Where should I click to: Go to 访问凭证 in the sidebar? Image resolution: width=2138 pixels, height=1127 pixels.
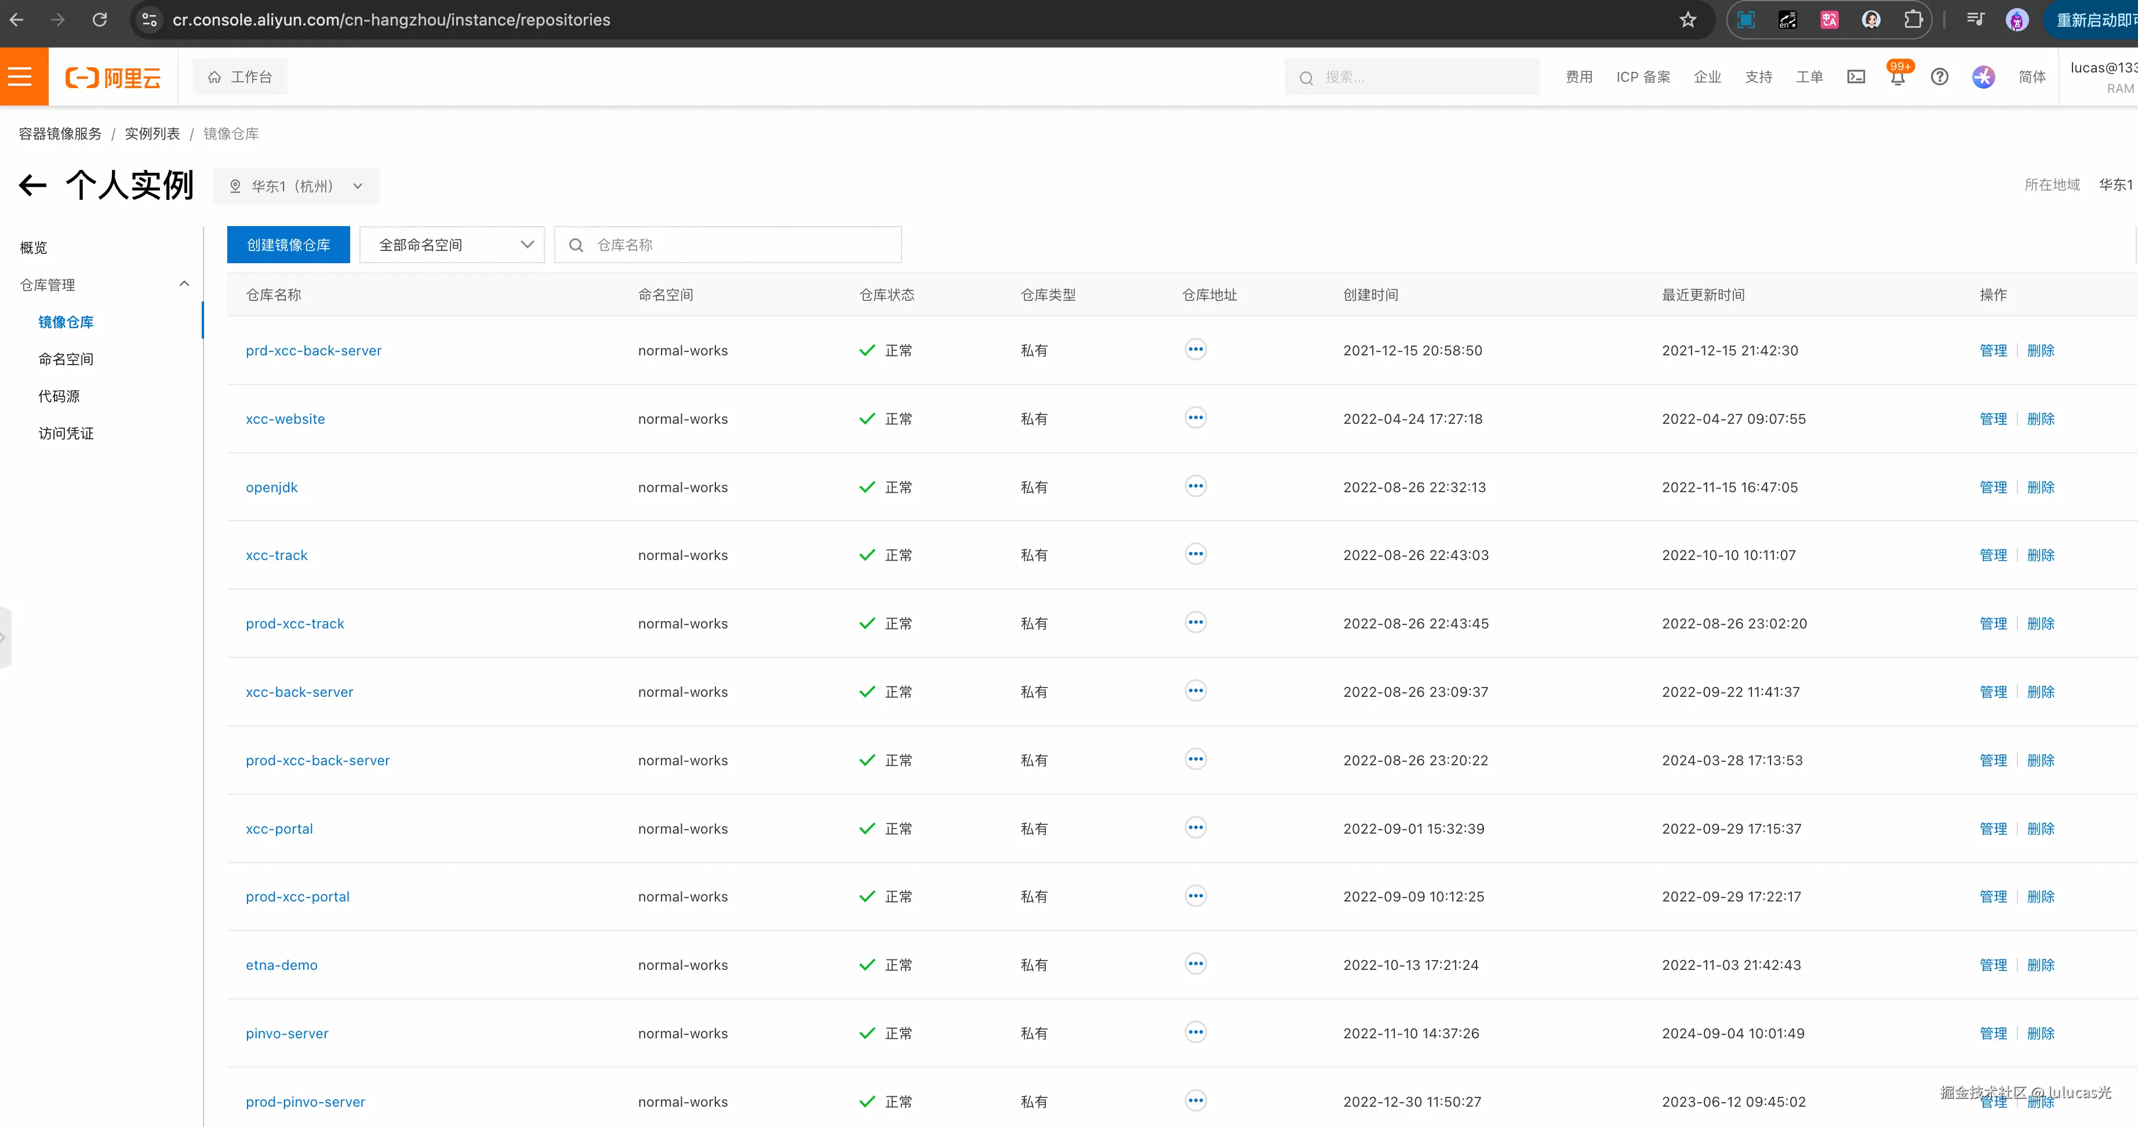(x=66, y=433)
